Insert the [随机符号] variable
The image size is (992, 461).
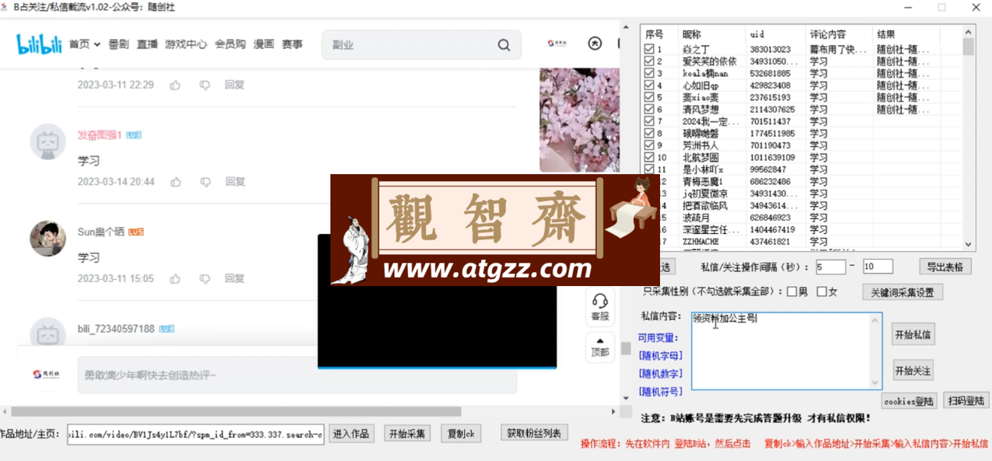click(x=661, y=392)
